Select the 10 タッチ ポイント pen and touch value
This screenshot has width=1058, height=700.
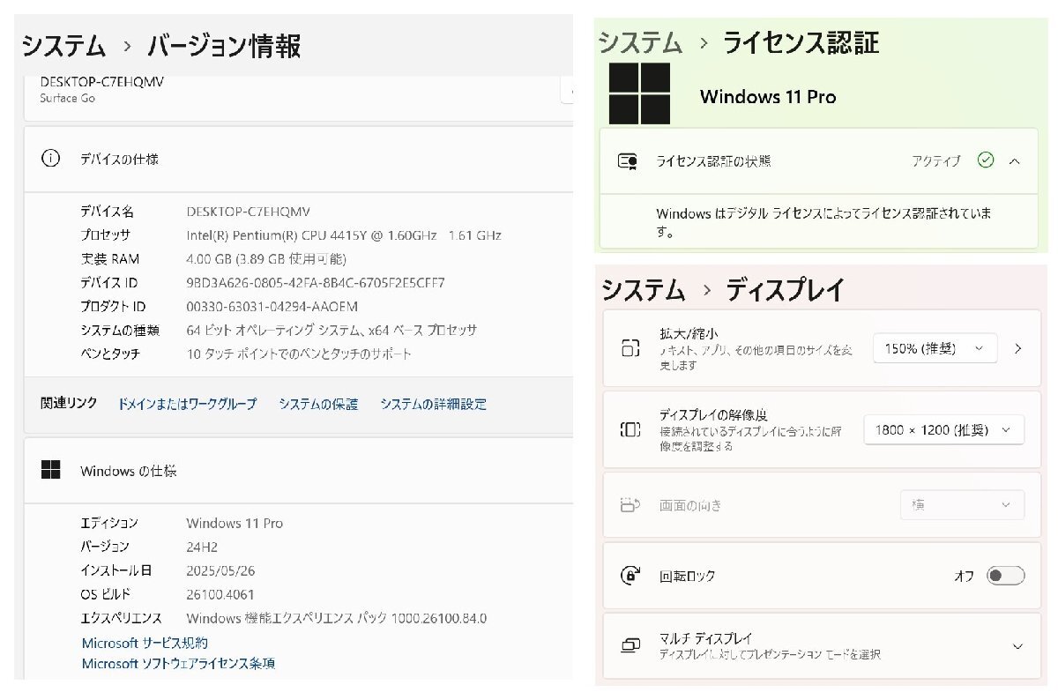[x=299, y=354]
